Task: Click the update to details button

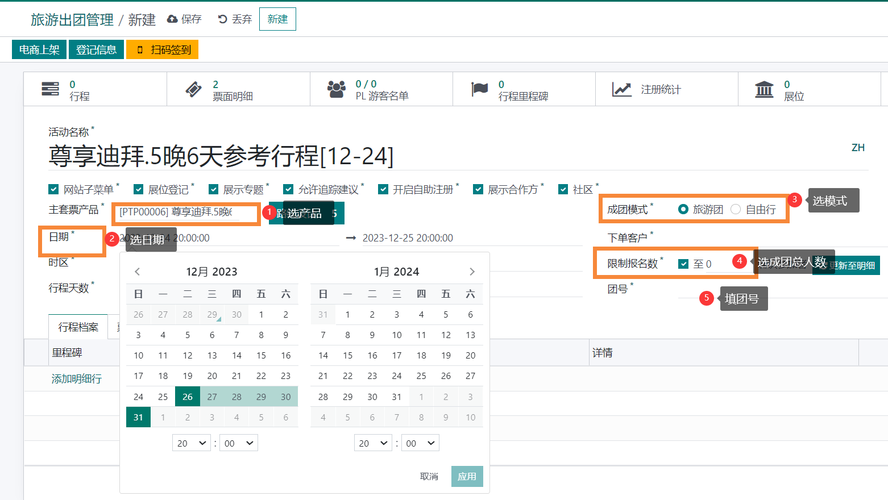Action: click(x=846, y=265)
